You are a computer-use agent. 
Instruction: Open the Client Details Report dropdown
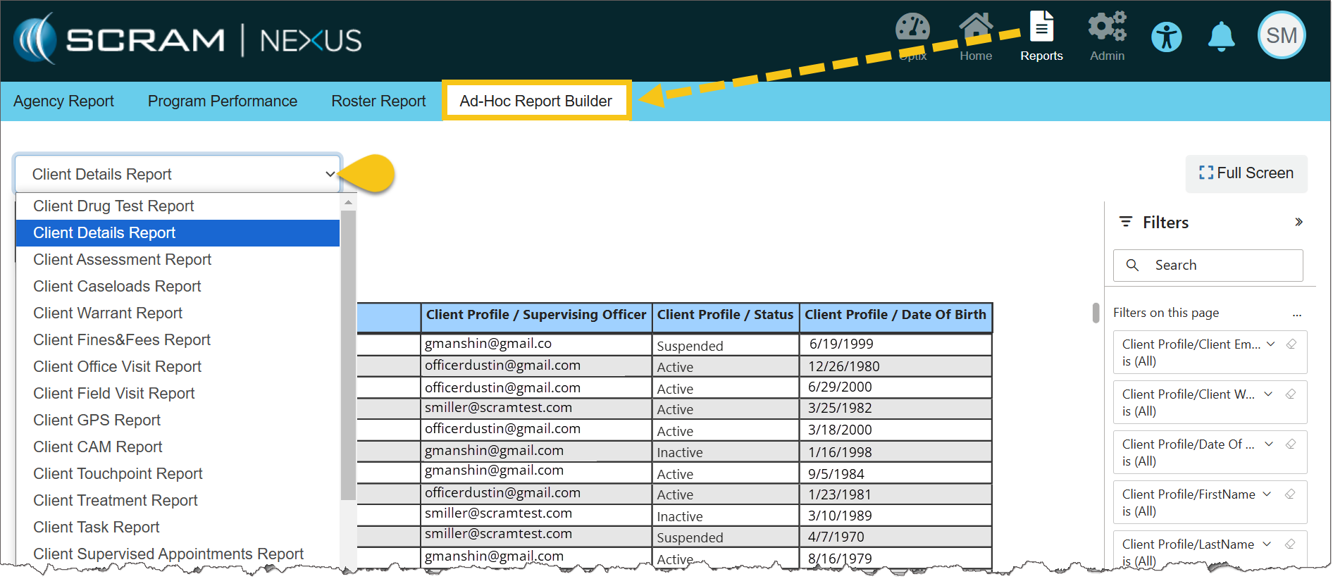point(178,174)
